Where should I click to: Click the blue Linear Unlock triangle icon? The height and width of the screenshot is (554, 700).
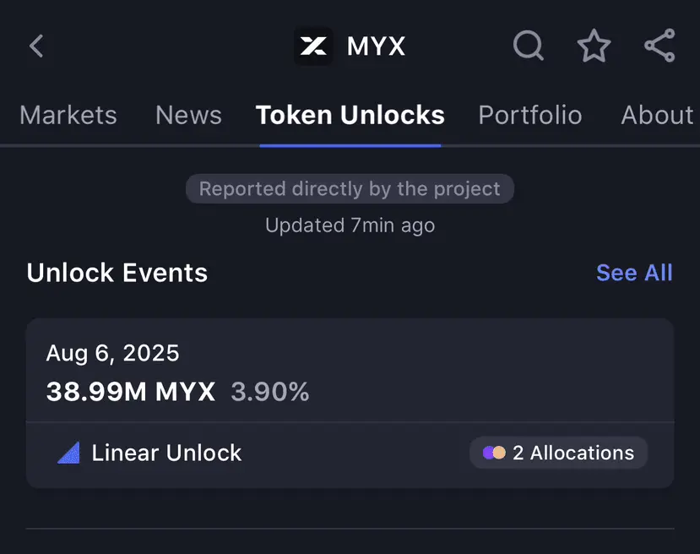(x=68, y=453)
